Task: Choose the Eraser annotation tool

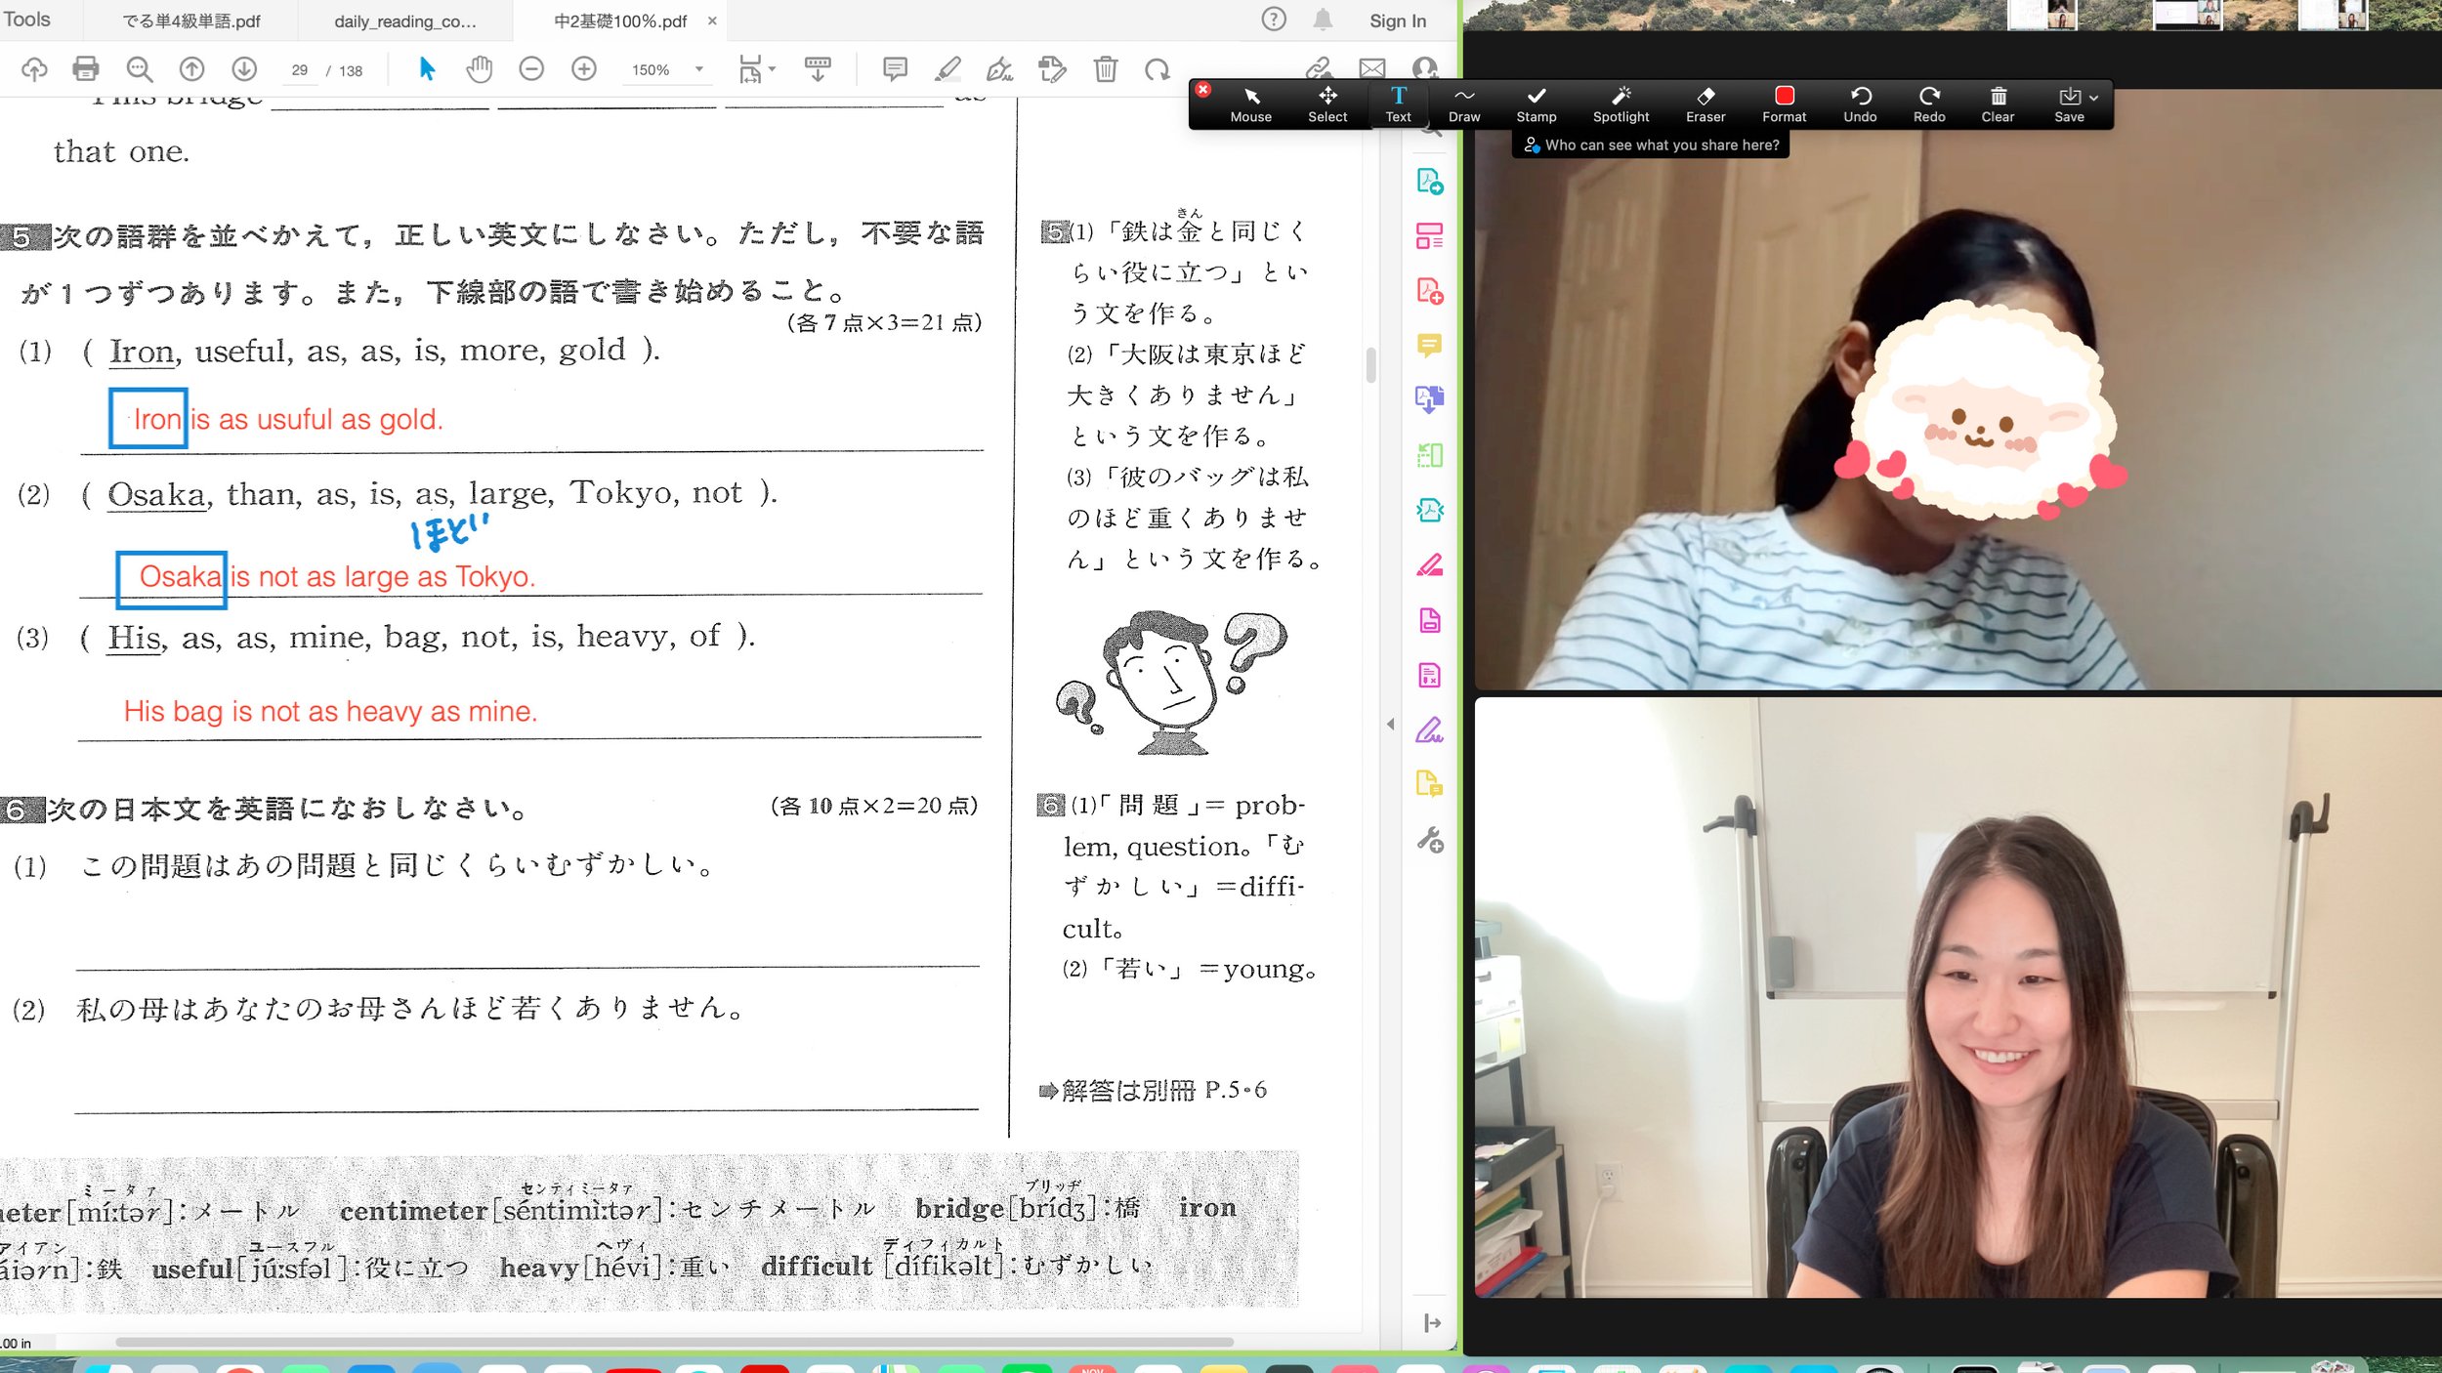Action: 1705,104
